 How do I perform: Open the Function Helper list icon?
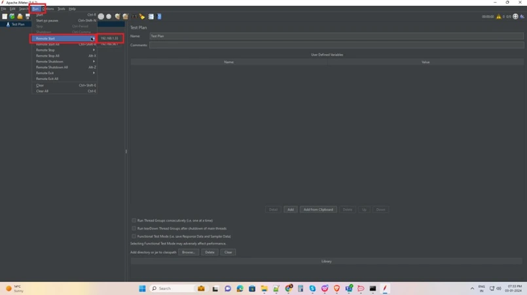pyautogui.click(x=151, y=16)
